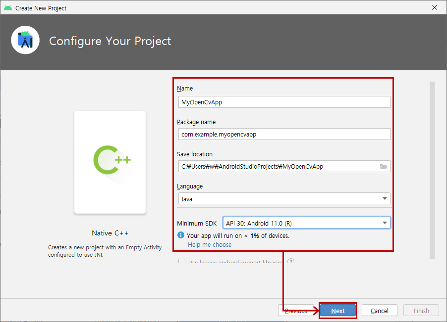Open the Minimum SDK dropdown

[306, 223]
